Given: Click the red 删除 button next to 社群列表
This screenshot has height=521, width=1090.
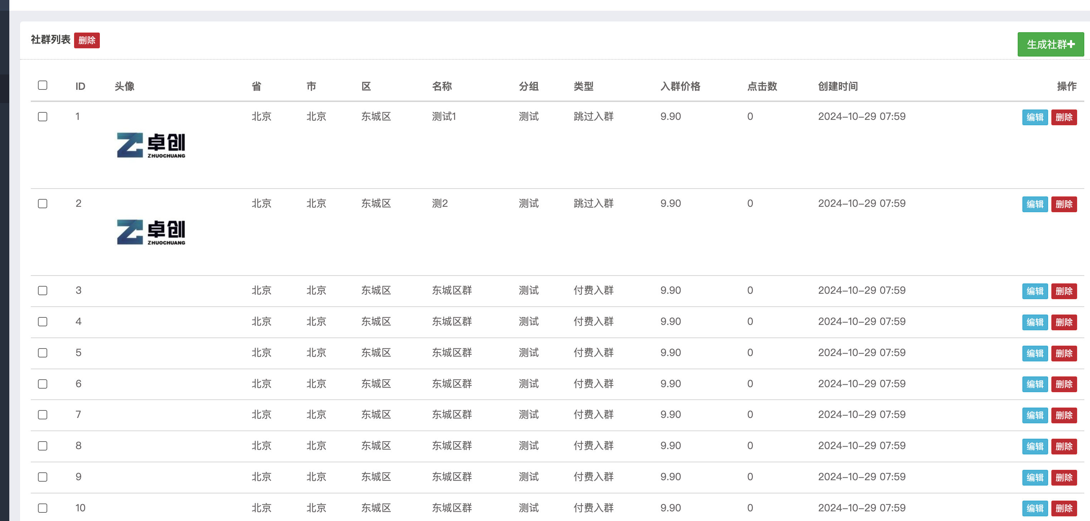Looking at the screenshot, I should pyautogui.click(x=87, y=40).
